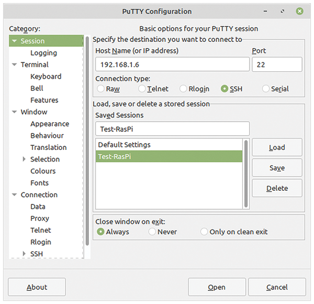
Task: Save the current session
Action: tap(277, 168)
